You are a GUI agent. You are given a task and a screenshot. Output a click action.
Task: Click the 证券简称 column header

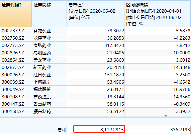point(49,14)
